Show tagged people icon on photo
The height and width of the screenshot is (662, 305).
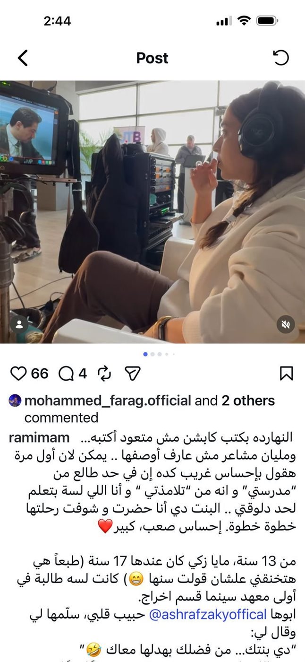(19, 324)
